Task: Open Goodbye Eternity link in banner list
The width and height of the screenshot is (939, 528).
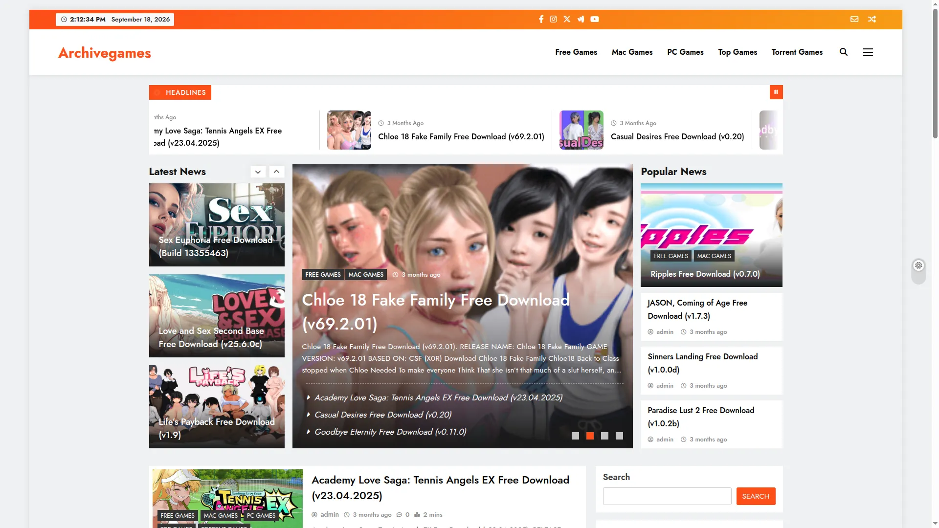Action: [x=390, y=432]
